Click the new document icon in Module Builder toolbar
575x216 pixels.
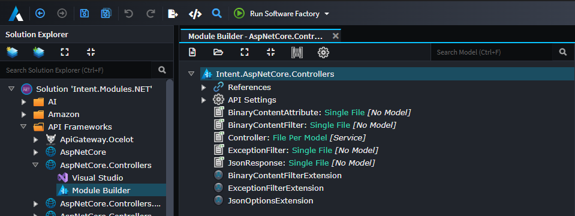tap(192, 52)
